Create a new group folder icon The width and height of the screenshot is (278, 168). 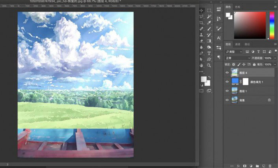pyautogui.click(x=257, y=166)
